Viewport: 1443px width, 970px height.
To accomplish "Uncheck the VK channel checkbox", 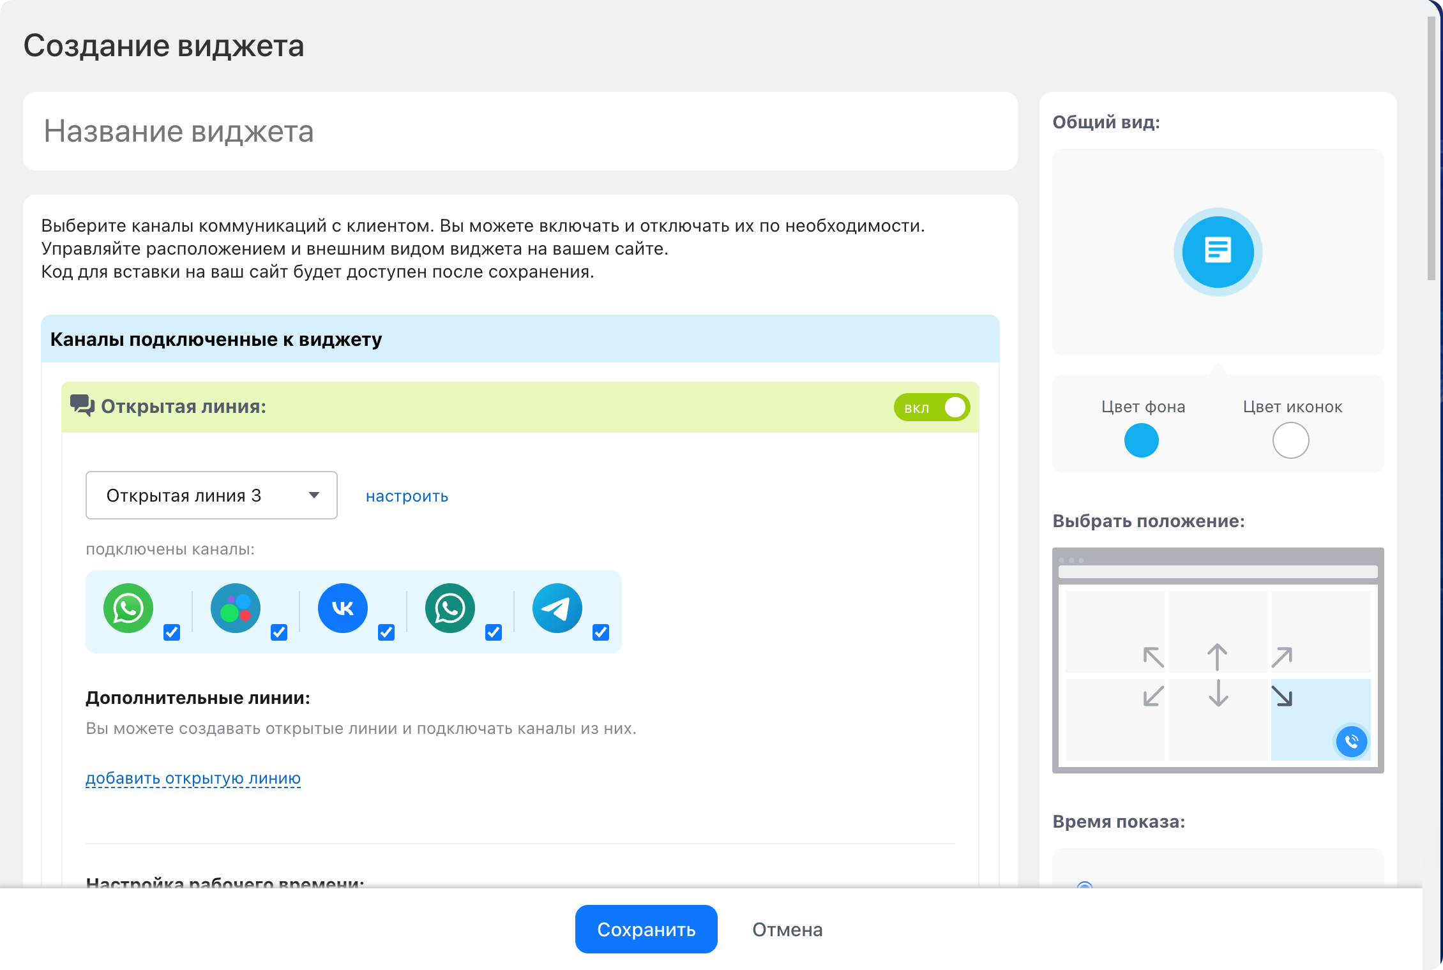I will pos(386,632).
